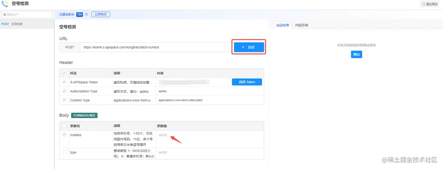Click the blue 测试 button
This screenshot has width=443, height=169.
coord(356,54)
